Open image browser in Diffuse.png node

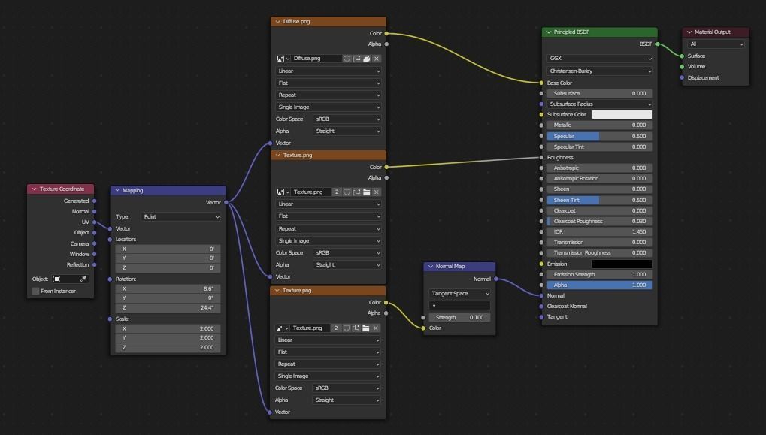[x=283, y=59]
